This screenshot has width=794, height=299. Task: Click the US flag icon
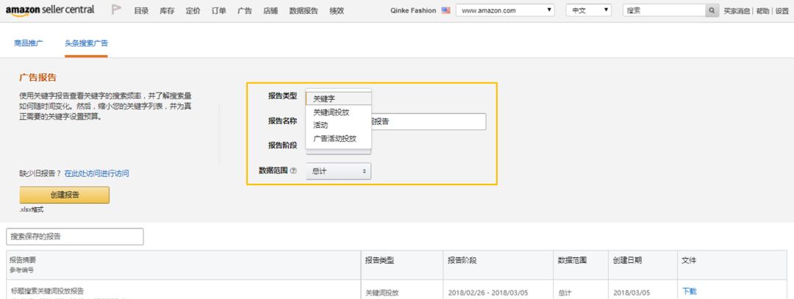[446, 11]
